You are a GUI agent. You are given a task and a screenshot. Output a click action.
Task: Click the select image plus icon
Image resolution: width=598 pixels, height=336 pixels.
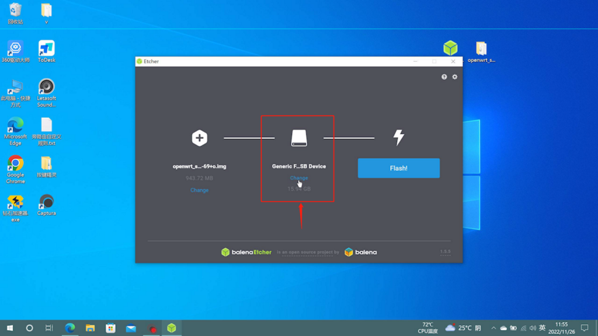tap(200, 138)
